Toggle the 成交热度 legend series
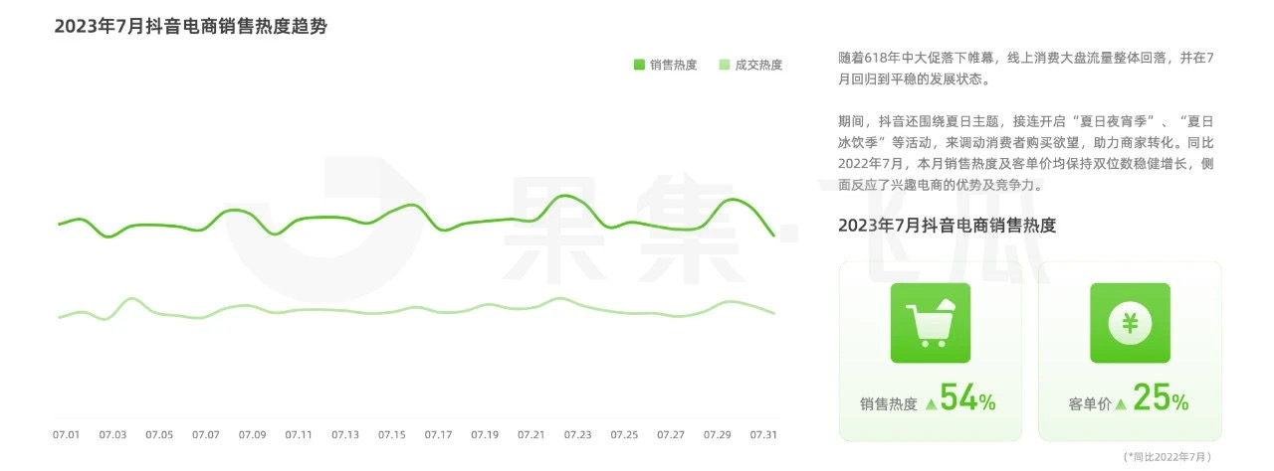Viewport: 1274px width, 471px height. coord(750,65)
